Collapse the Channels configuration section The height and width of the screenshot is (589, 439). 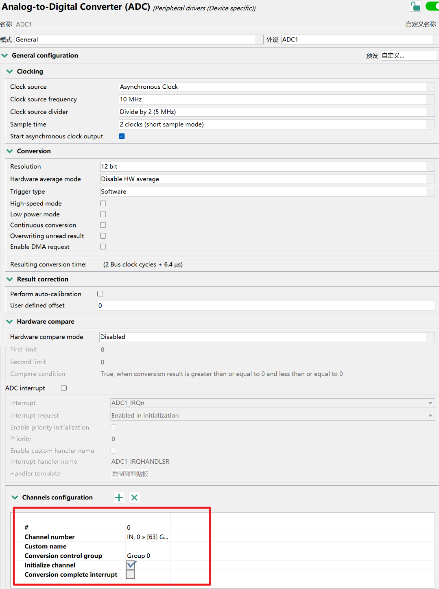click(x=15, y=497)
